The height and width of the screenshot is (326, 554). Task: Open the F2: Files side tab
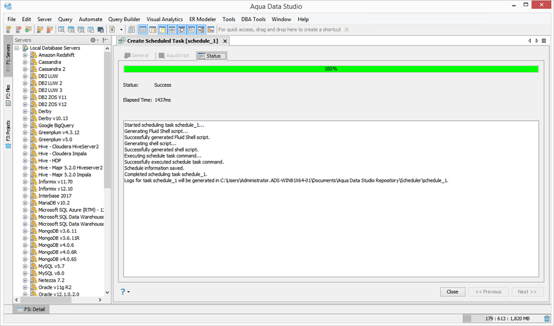[8, 95]
